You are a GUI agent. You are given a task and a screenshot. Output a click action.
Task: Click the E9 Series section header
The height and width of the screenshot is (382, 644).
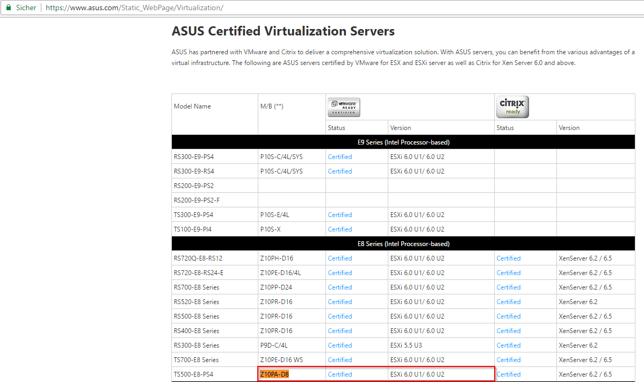pos(403,142)
